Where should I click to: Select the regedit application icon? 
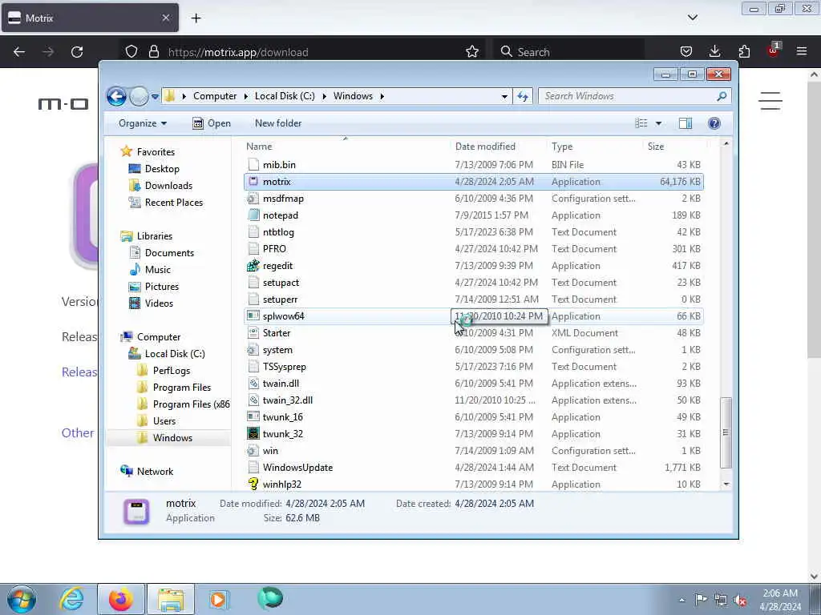coord(253,266)
